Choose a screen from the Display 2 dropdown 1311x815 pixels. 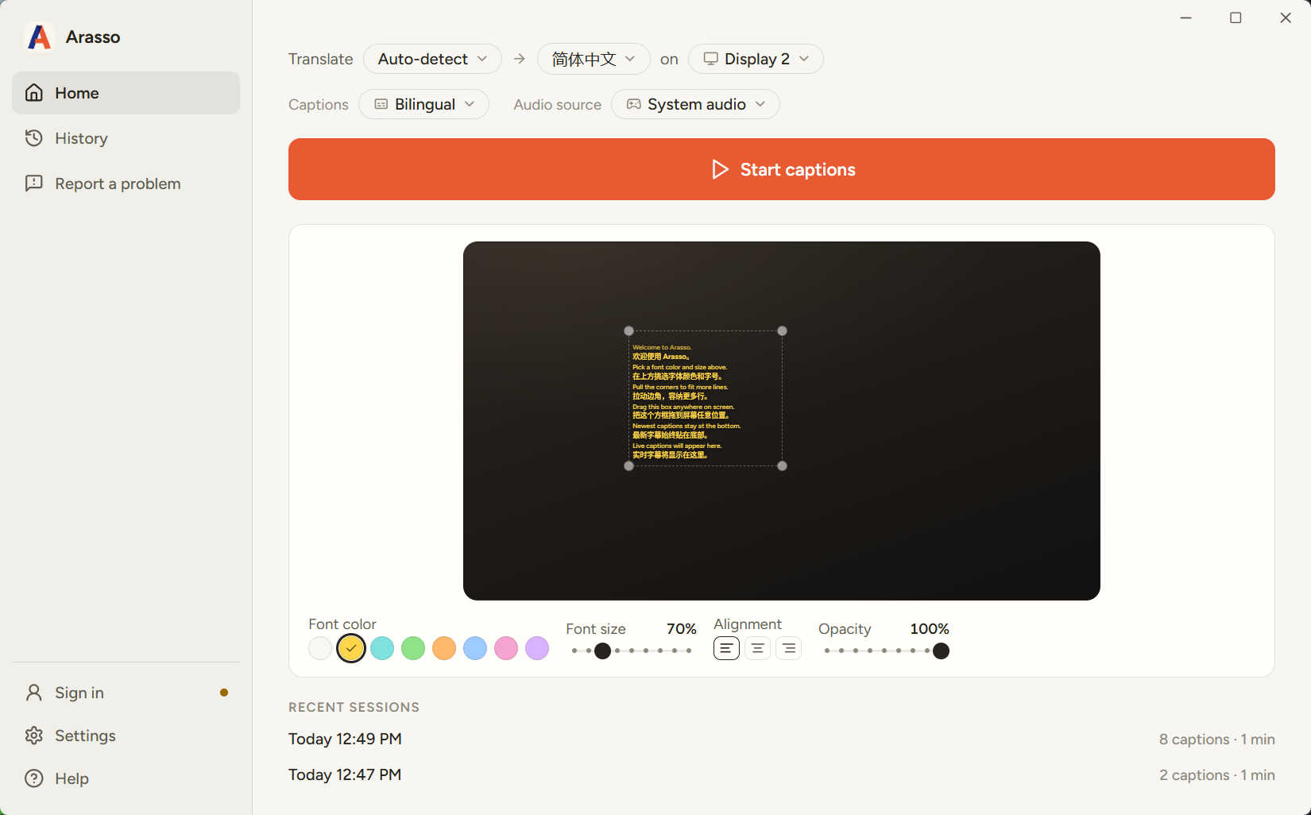click(756, 59)
